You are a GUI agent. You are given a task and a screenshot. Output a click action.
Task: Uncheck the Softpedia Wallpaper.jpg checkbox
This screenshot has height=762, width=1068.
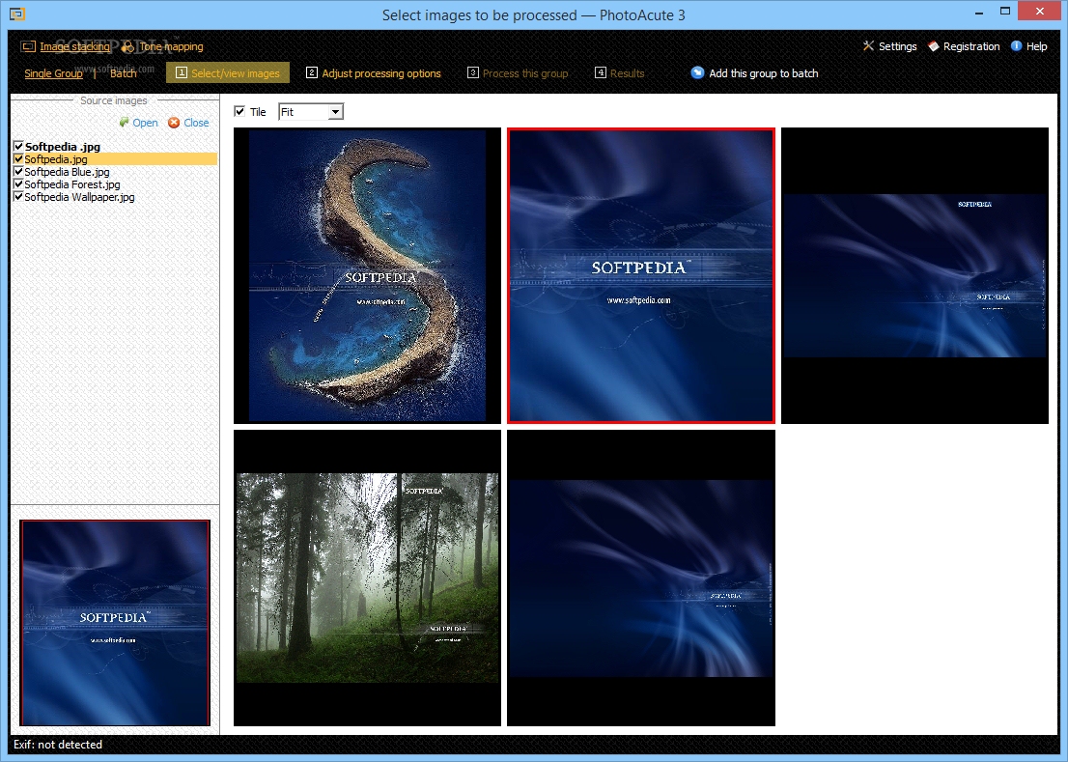coord(18,197)
